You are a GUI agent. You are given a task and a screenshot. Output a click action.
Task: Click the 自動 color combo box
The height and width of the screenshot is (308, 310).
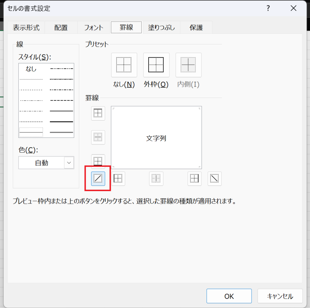click(x=41, y=163)
